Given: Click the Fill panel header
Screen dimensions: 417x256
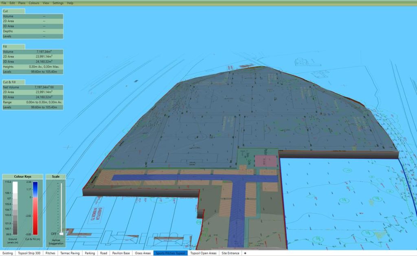Looking at the screenshot, I should [13, 46].
